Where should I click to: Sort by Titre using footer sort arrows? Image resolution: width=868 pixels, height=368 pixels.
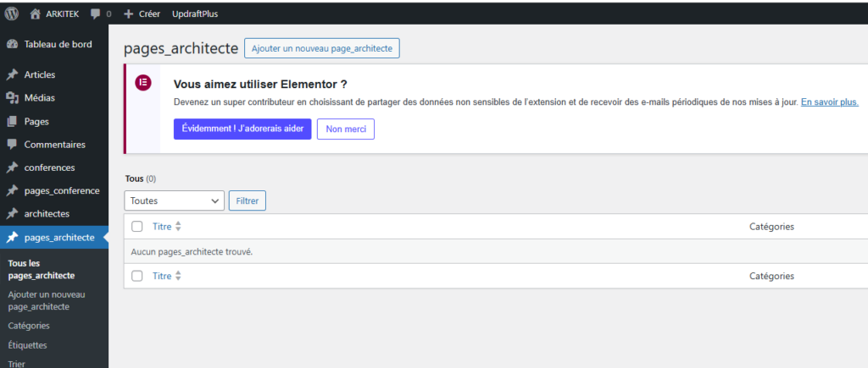(x=178, y=276)
